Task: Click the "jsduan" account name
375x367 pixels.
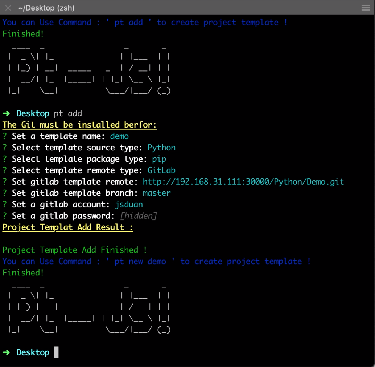Action: [x=129, y=205]
